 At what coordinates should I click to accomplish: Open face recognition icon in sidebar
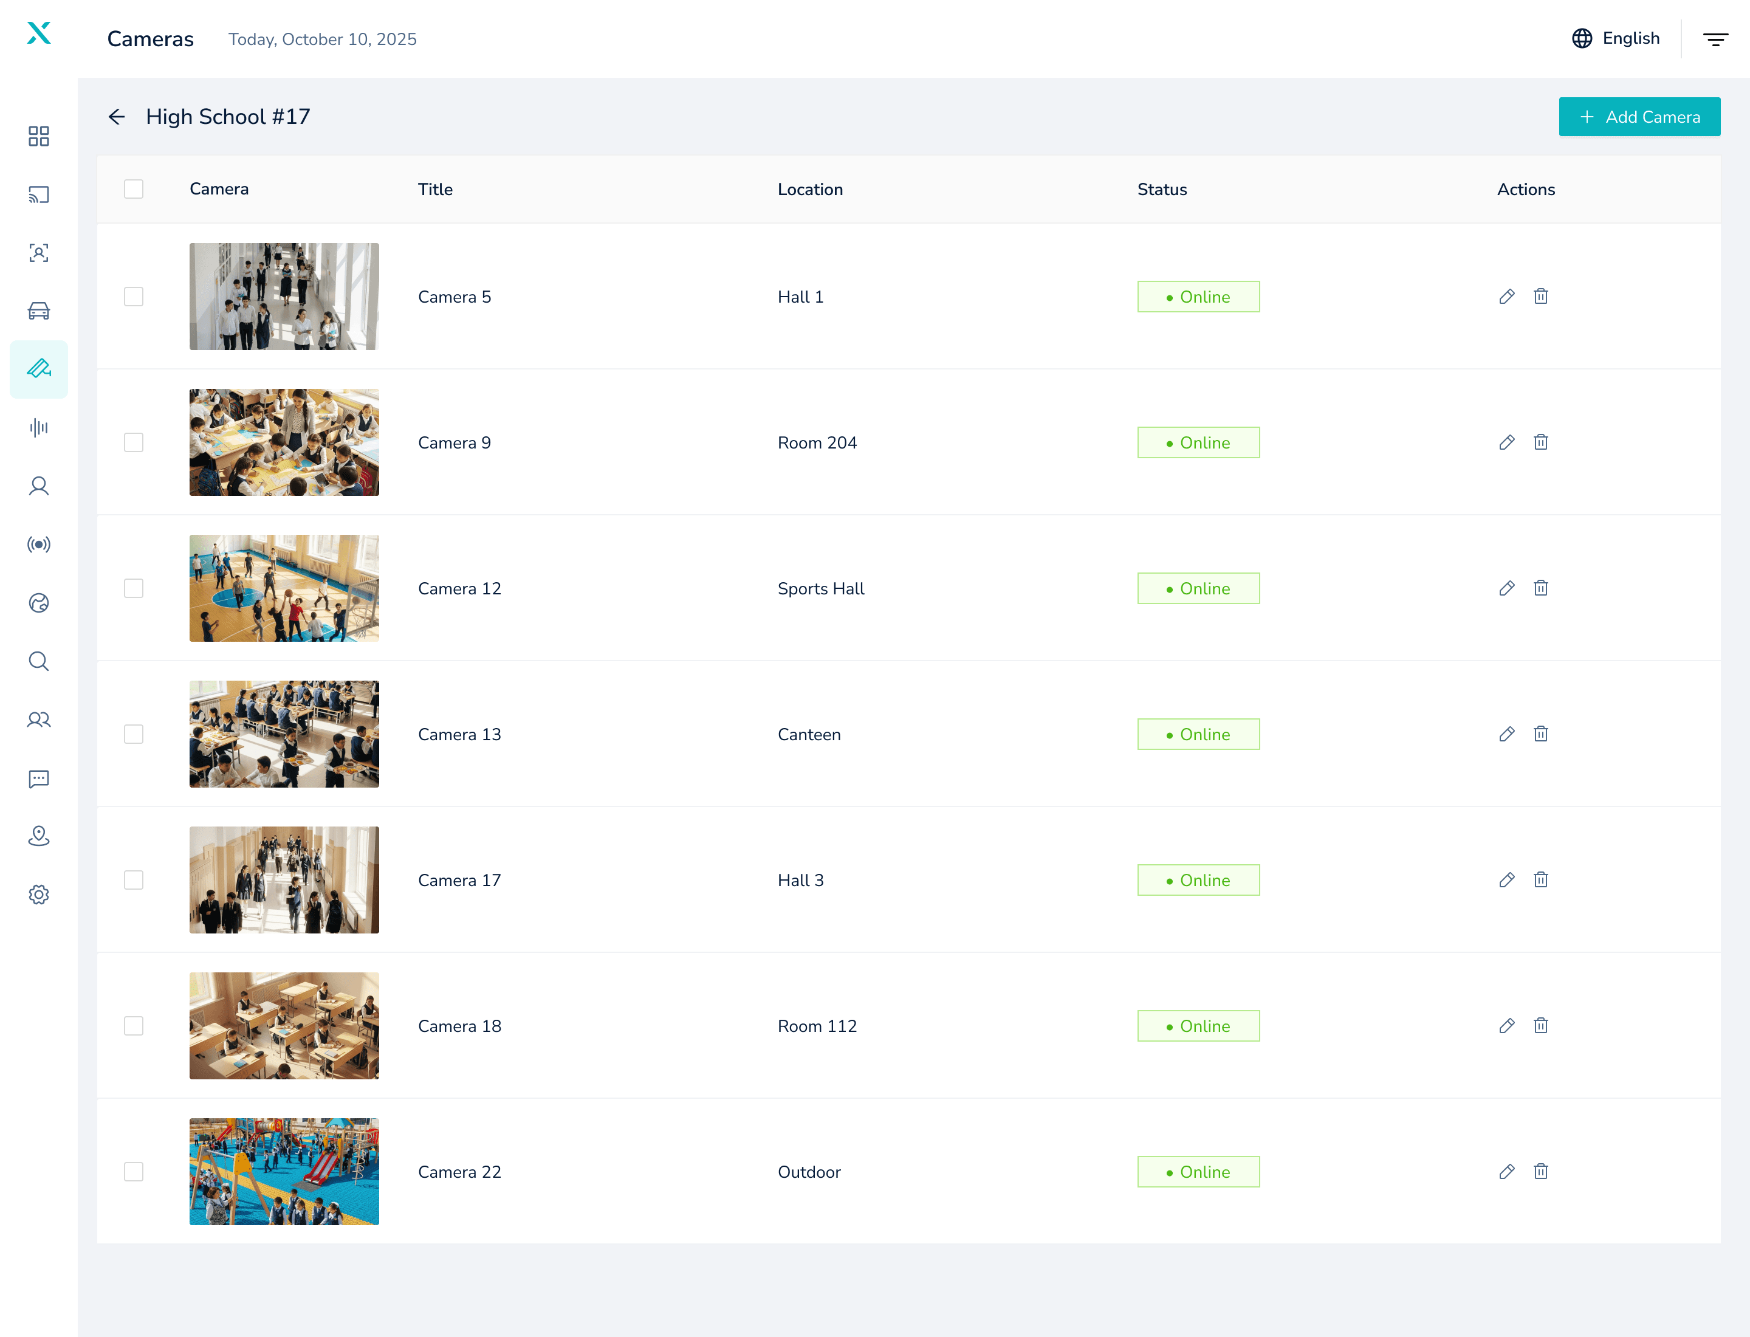(x=38, y=253)
